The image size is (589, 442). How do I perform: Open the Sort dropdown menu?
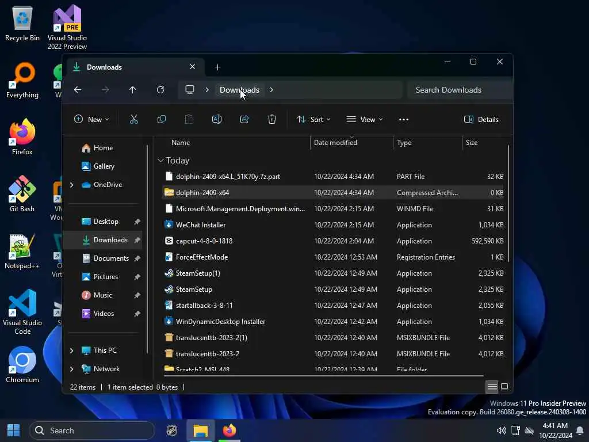coord(313,120)
